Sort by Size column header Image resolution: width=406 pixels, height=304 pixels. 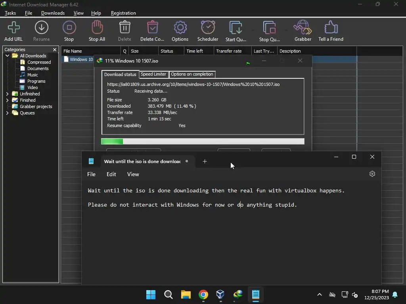144,51
